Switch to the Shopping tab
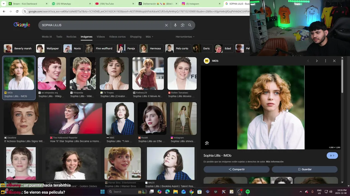The image size is (350, 196). 136,37
